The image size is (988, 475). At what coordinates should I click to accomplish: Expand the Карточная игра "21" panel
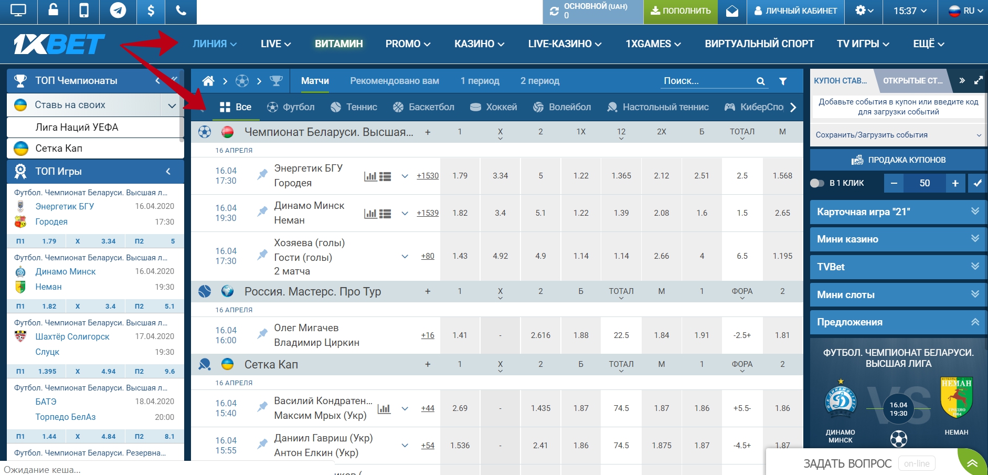pos(898,212)
